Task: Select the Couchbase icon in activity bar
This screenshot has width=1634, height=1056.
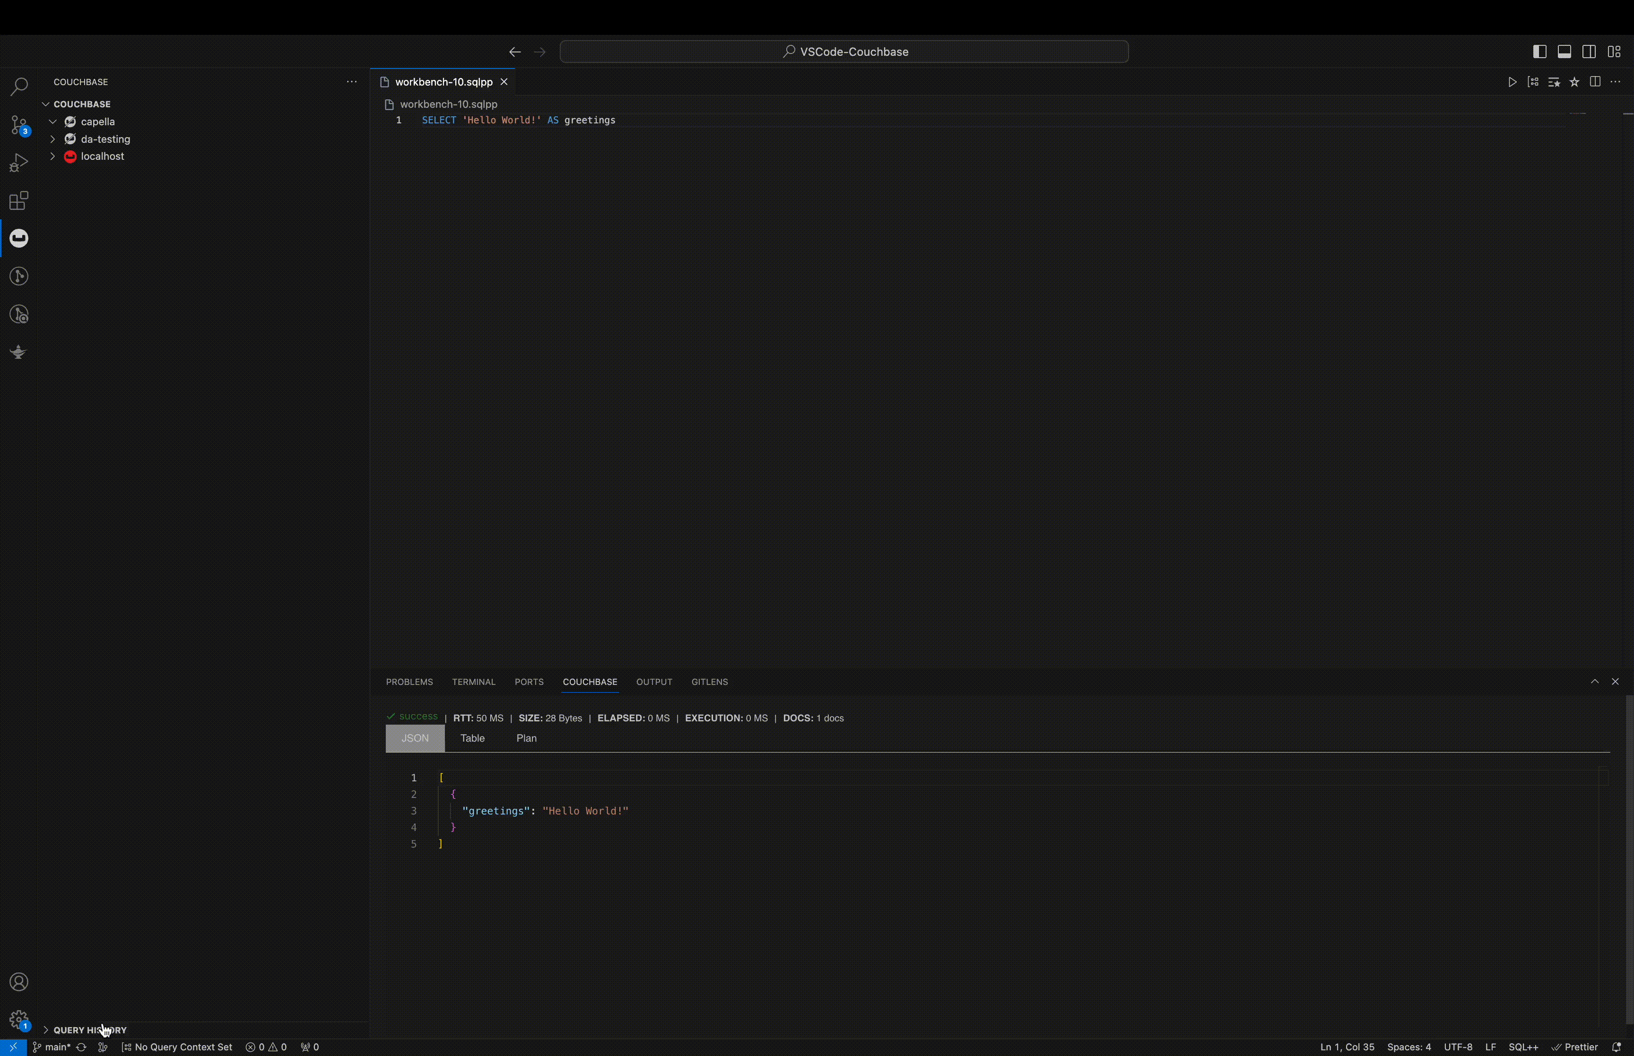Action: pos(19,238)
